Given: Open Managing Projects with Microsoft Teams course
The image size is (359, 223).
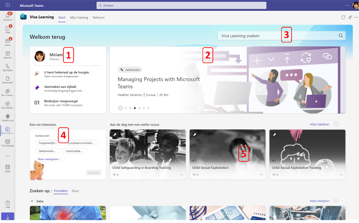Looking at the screenshot, I should point(159,83).
